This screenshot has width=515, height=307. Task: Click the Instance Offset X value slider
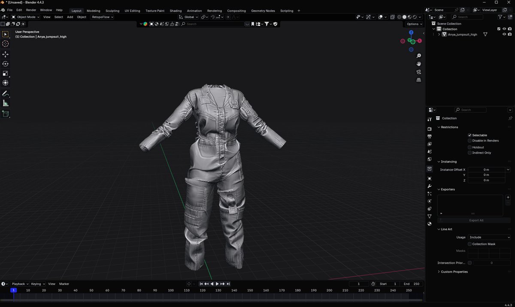(486, 169)
